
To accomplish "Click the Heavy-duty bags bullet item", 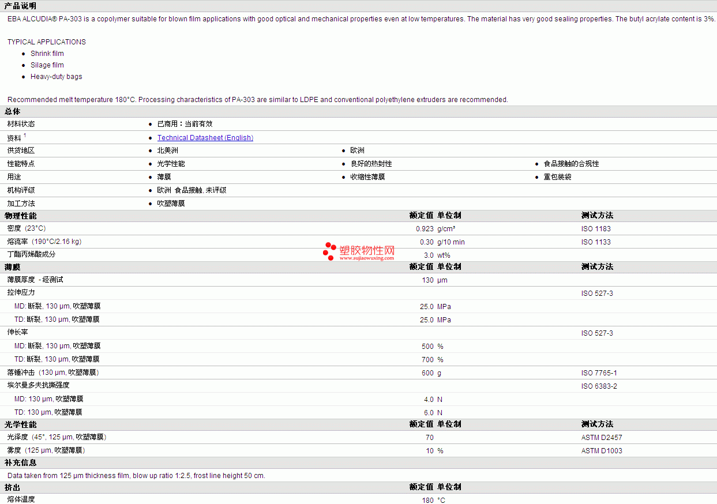I will [x=57, y=77].
